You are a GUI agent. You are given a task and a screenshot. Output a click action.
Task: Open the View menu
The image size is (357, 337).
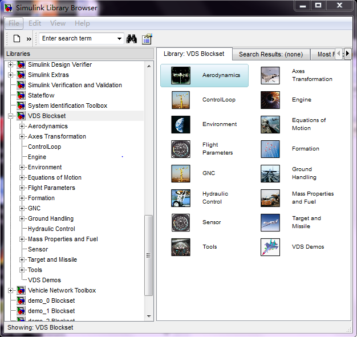tap(58, 23)
